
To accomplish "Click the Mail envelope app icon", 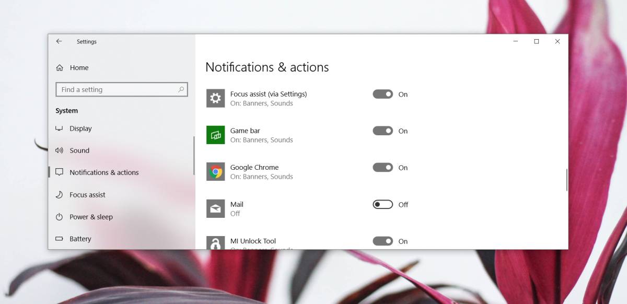I will point(215,208).
